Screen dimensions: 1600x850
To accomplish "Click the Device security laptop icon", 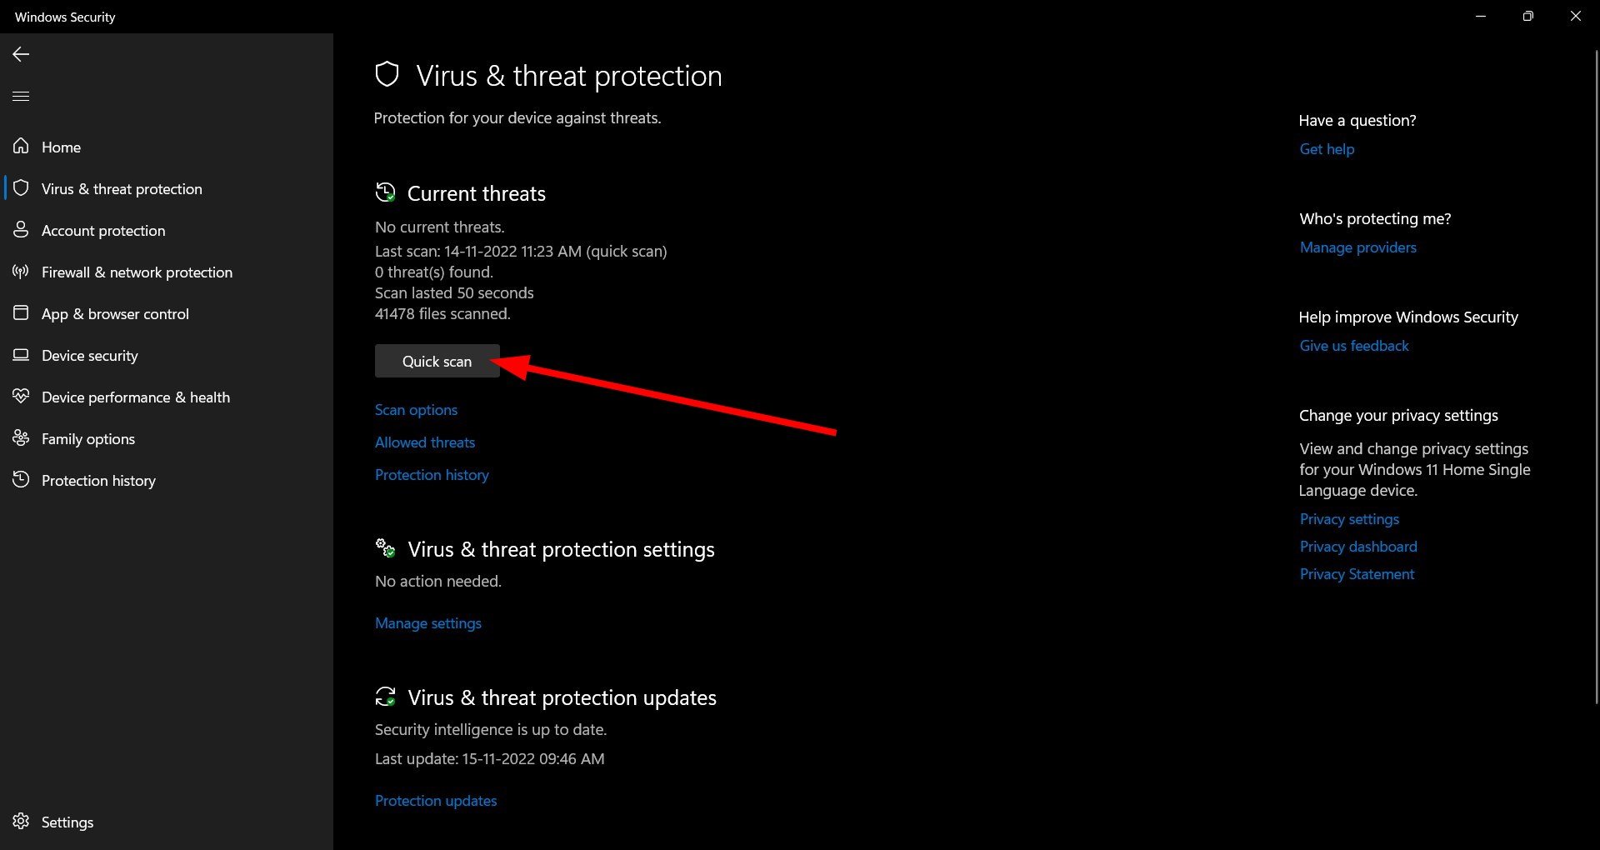I will point(21,355).
